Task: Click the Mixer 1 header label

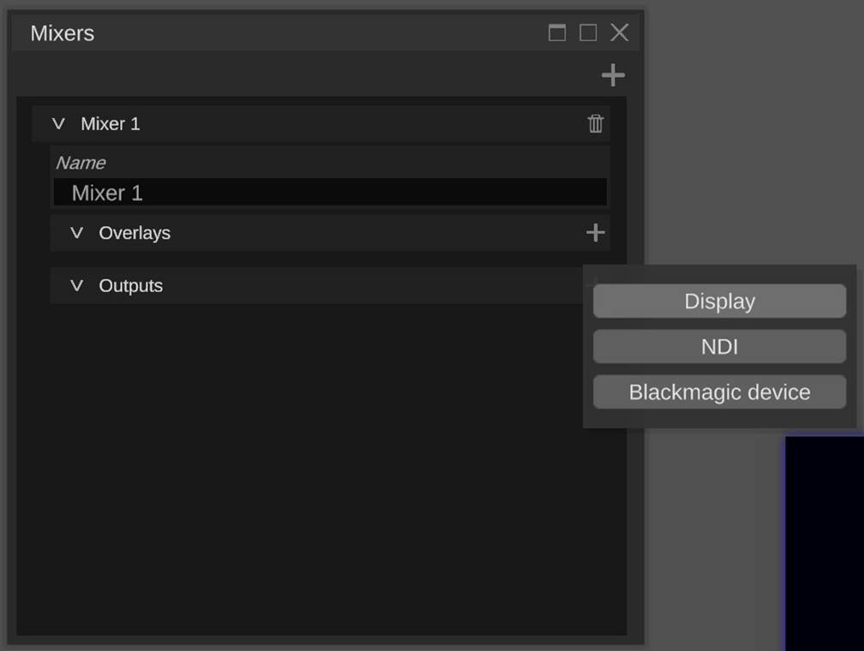Action: tap(111, 123)
